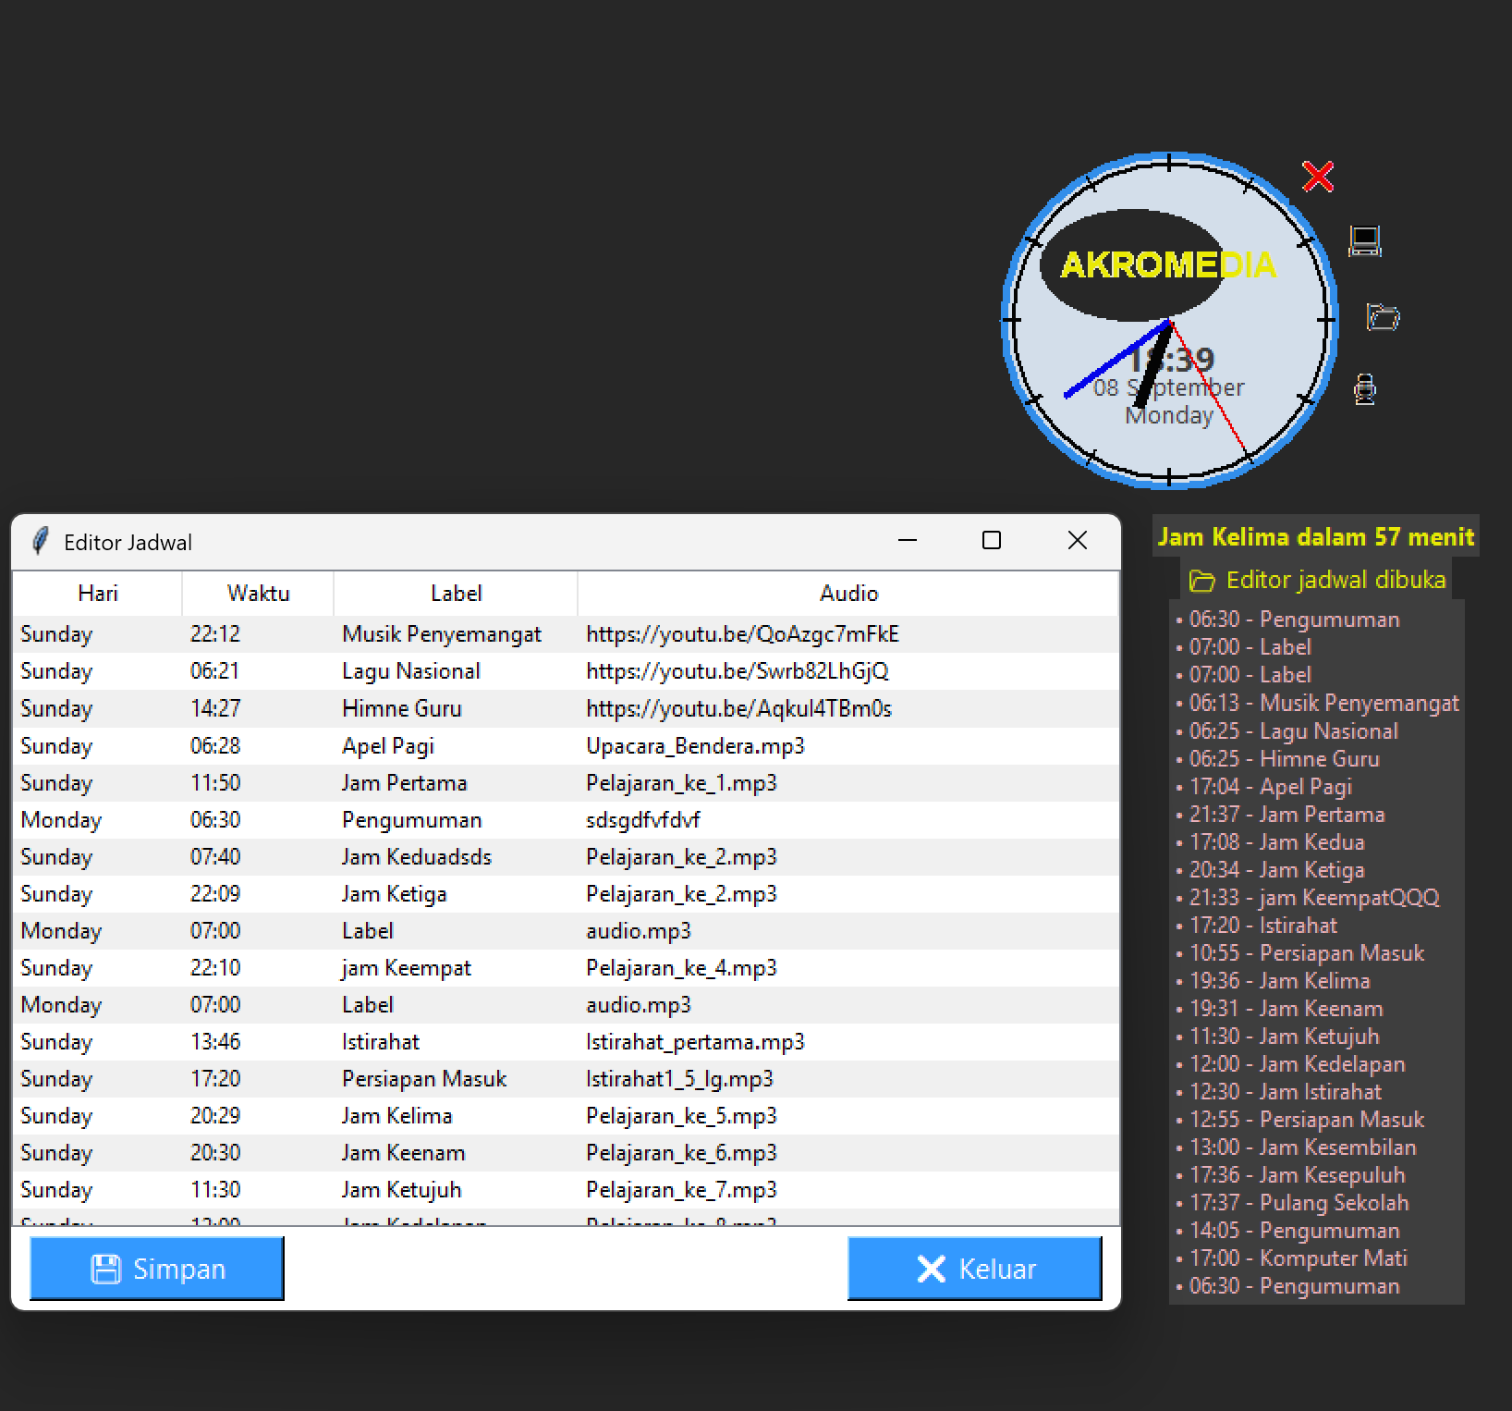This screenshot has height=1411, width=1512.
Task: Click the Lagu Nasional YouTube audio link cell
Action: (x=737, y=671)
